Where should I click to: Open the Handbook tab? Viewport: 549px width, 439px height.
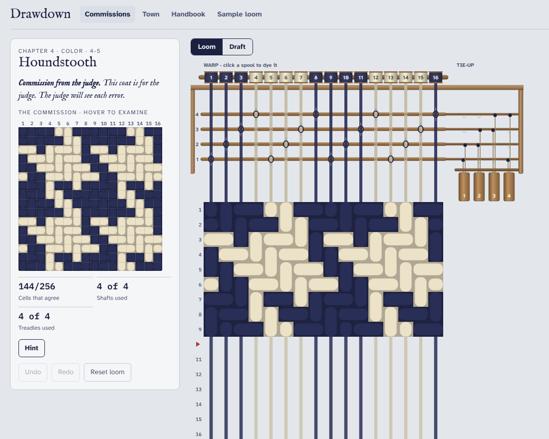click(x=188, y=14)
